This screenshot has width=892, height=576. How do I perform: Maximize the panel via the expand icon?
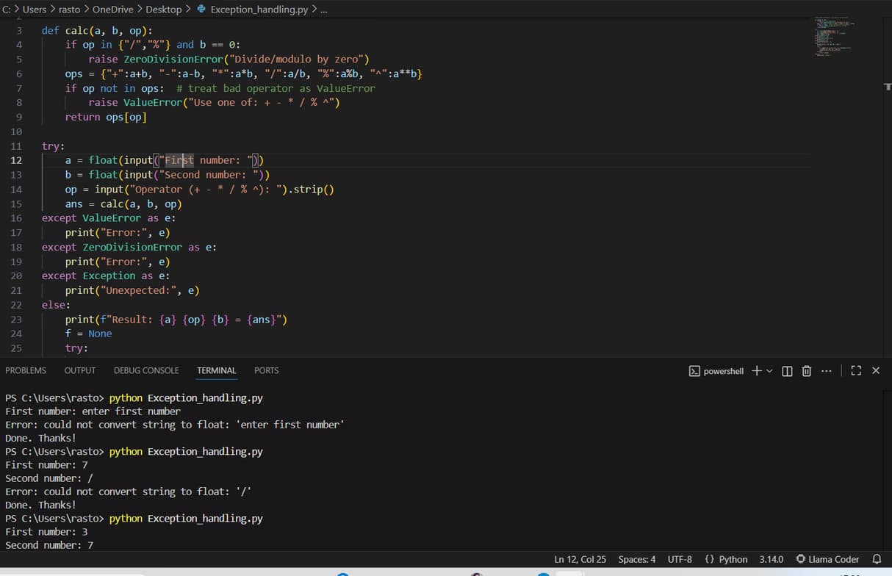coord(855,371)
